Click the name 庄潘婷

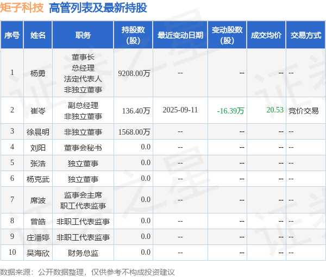(x=38, y=237)
